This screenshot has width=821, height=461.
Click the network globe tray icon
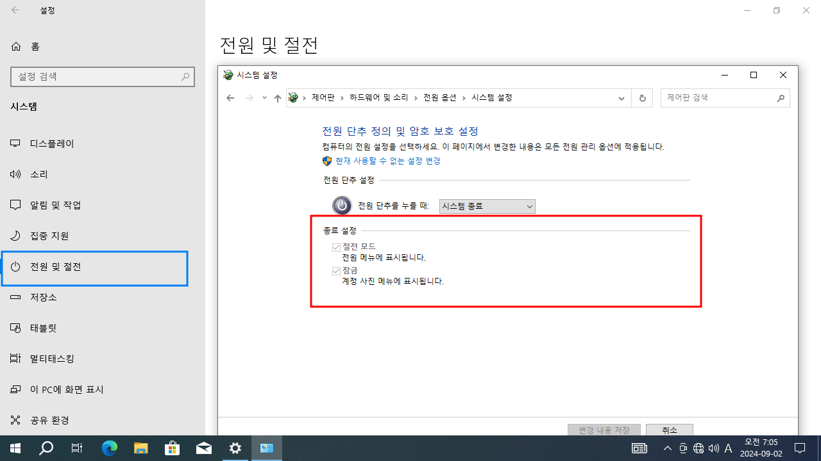[698, 448]
